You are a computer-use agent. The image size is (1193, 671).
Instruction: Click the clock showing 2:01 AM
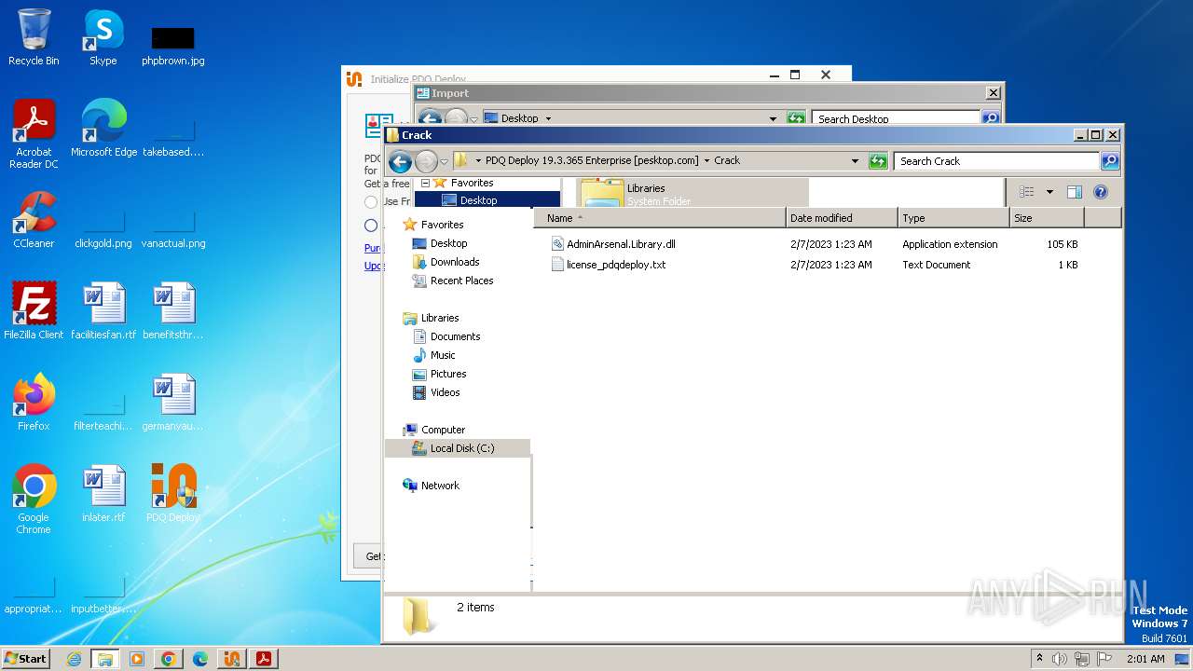coord(1145,659)
